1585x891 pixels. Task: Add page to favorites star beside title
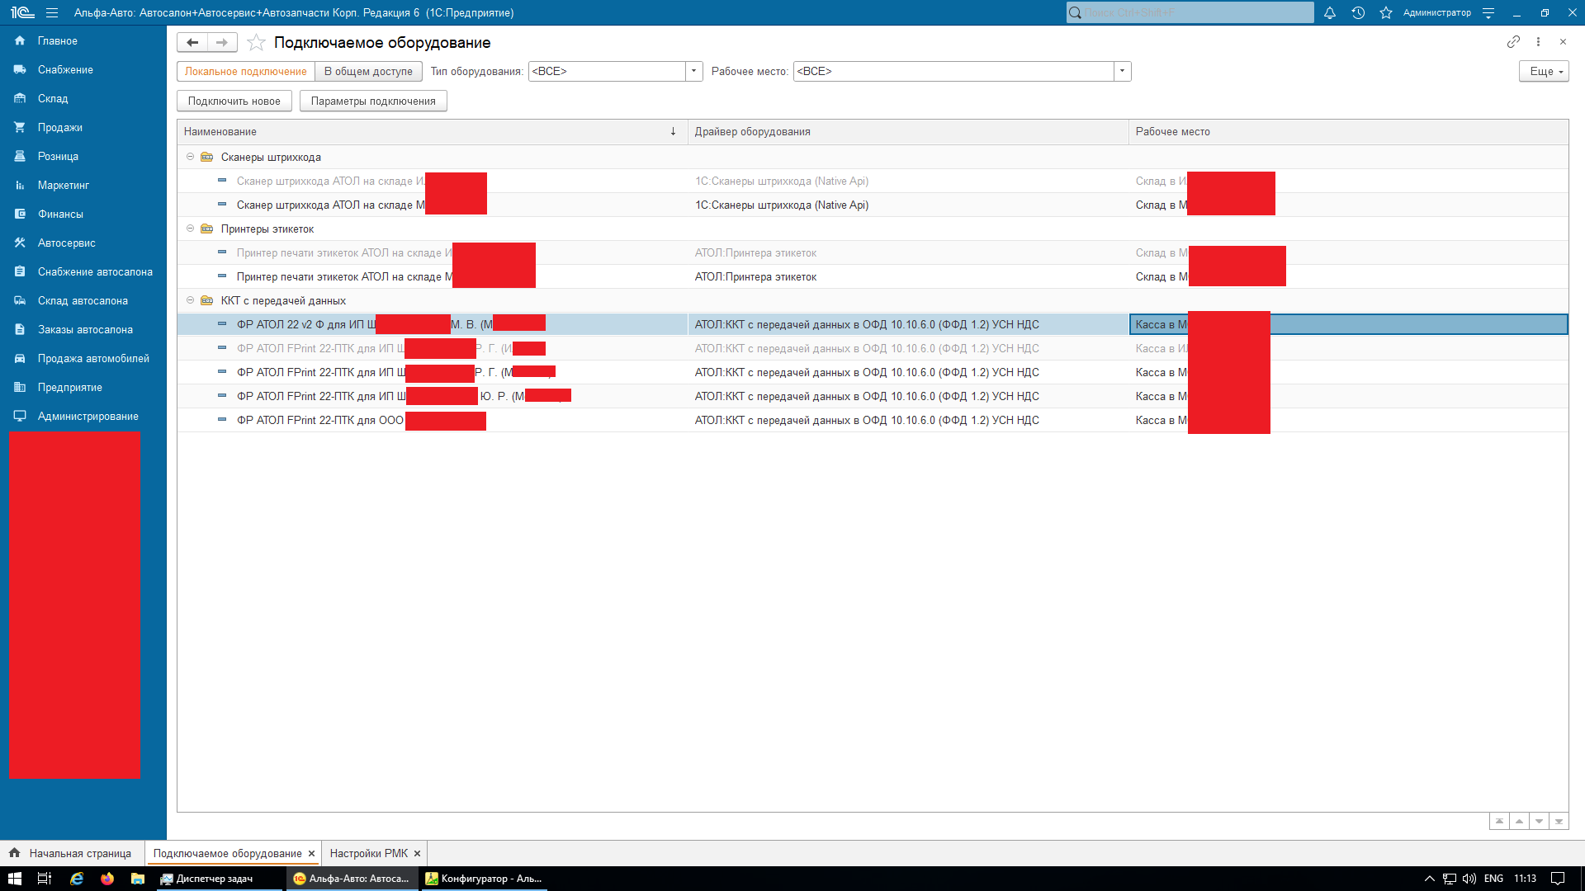tap(257, 42)
